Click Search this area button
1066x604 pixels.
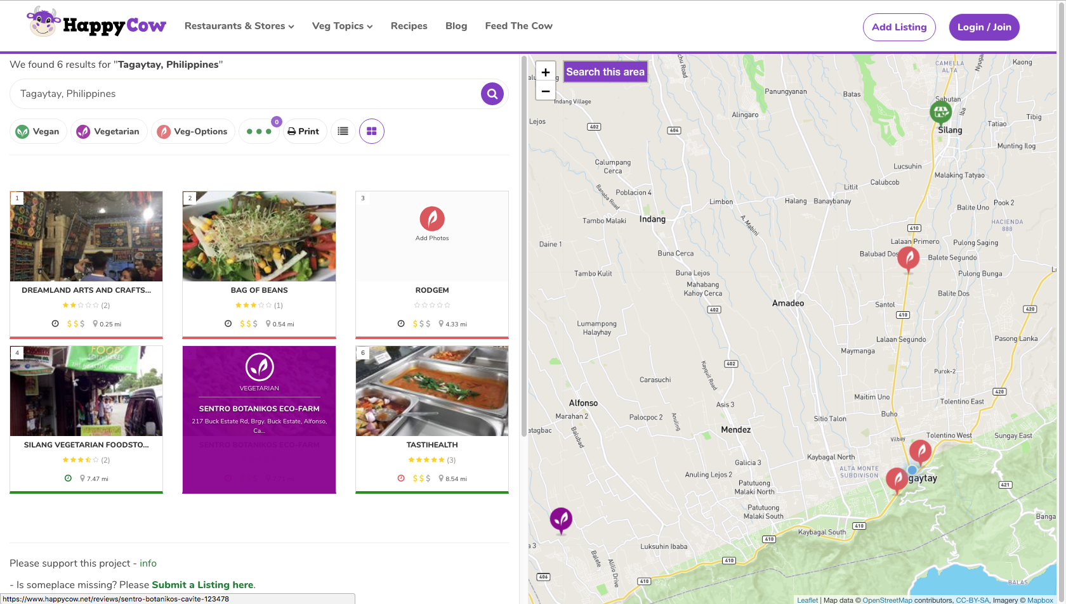click(x=605, y=72)
